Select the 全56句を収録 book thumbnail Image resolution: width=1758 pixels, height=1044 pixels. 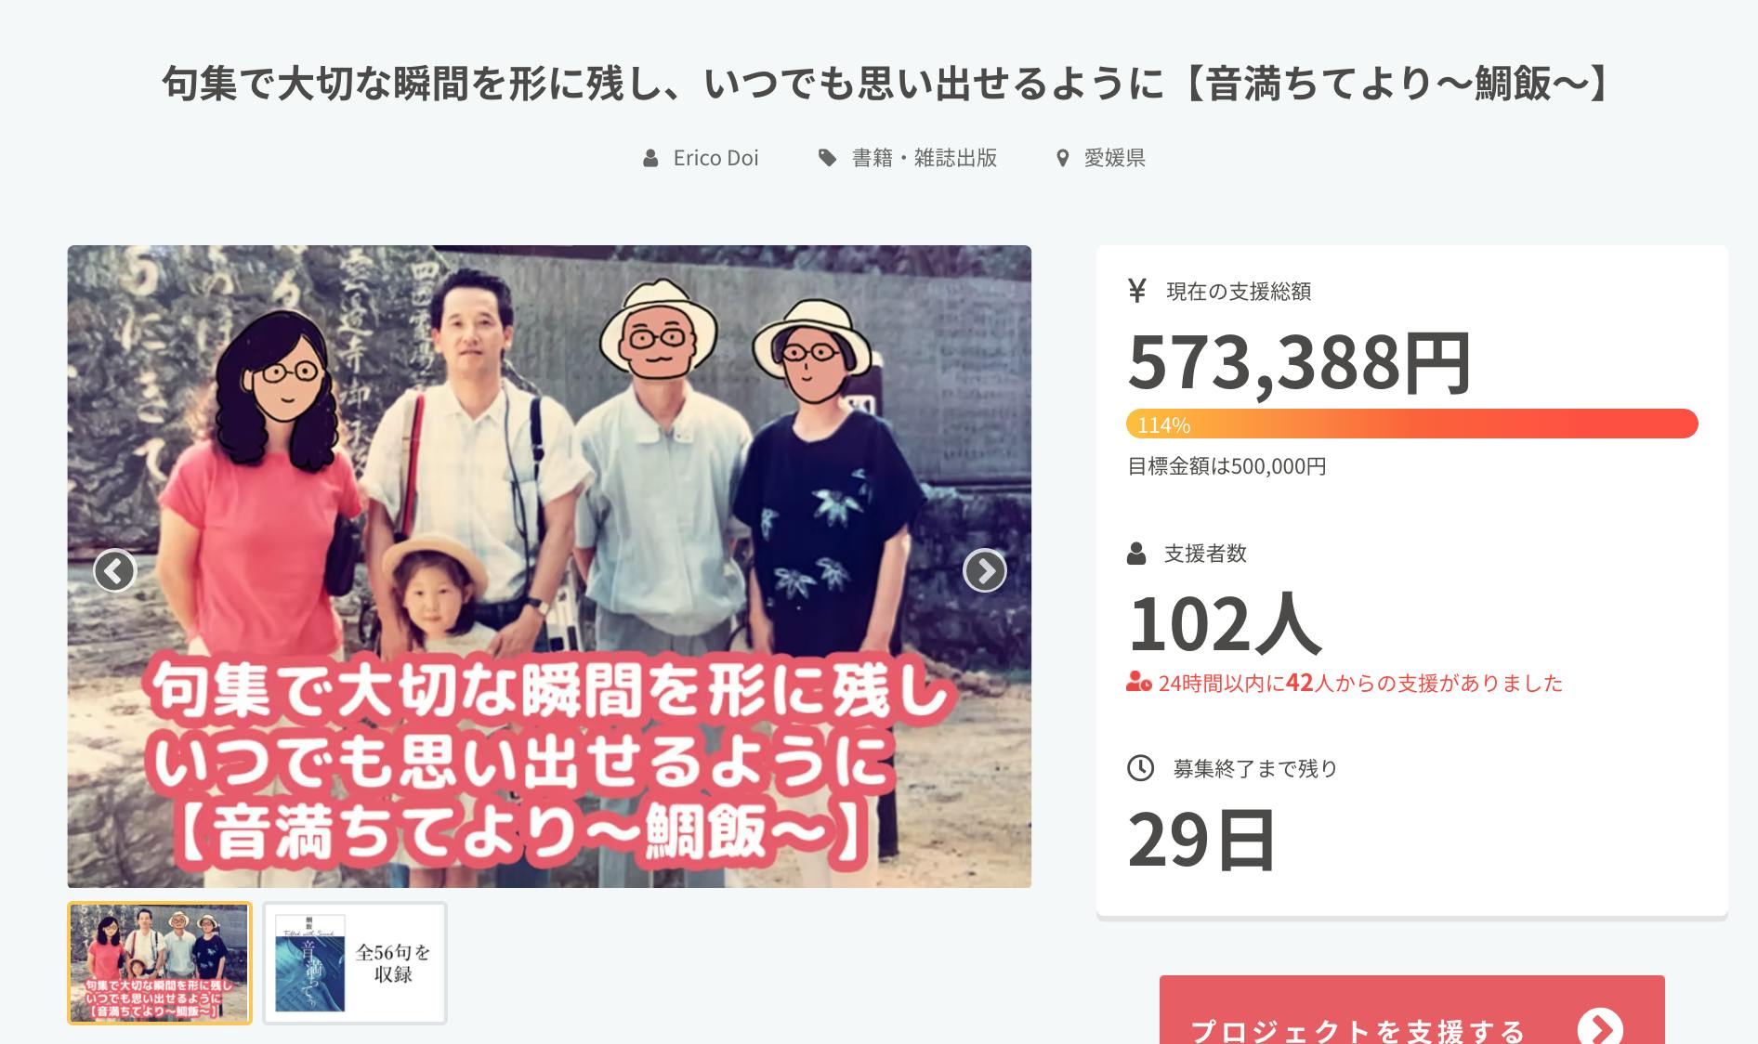coord(355,963)
